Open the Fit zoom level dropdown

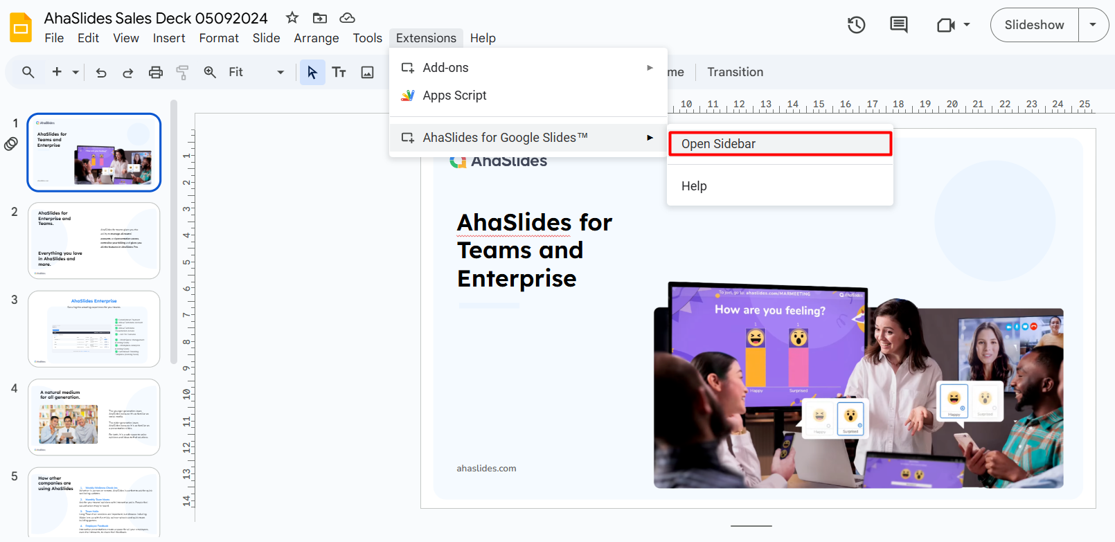tap(256, 72)
